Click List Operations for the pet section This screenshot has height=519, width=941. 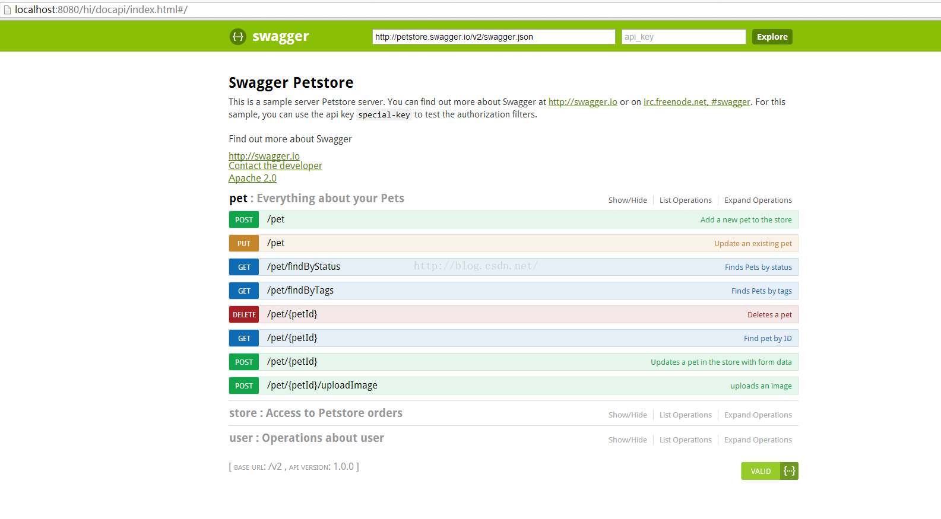[x=686, y=200]
